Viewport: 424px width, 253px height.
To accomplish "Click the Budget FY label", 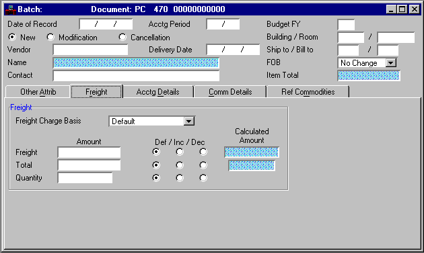I will (x=283, y=24).
